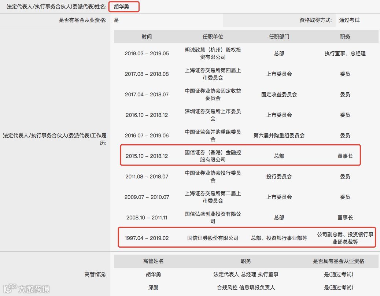This screenshot has height=296, width=380.
Task: Click 国信证券股份有限公司 cell
Action: [213, 238]
